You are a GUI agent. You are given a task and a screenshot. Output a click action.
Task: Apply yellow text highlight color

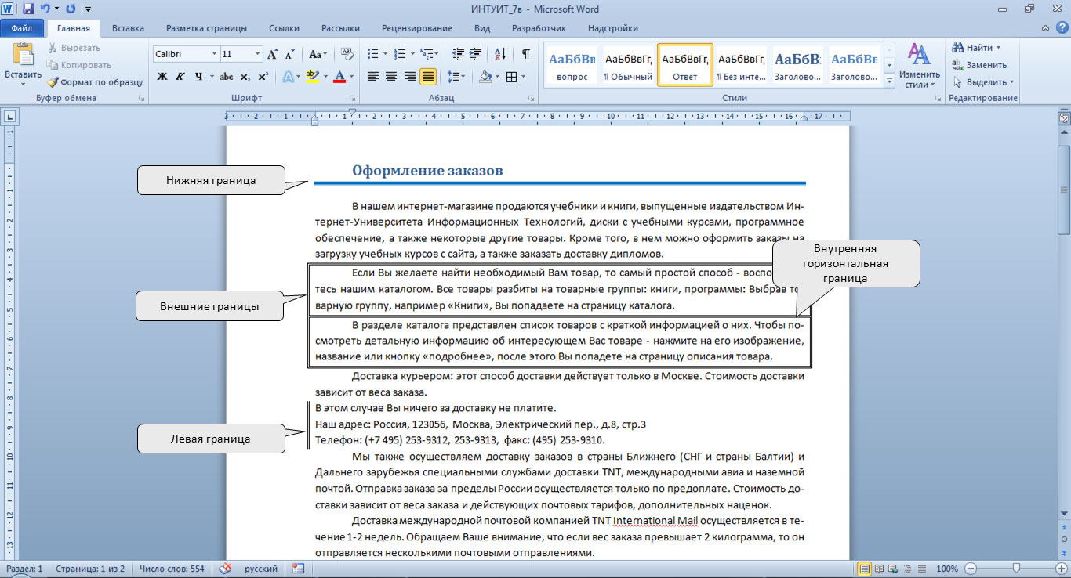click(311, 77)
